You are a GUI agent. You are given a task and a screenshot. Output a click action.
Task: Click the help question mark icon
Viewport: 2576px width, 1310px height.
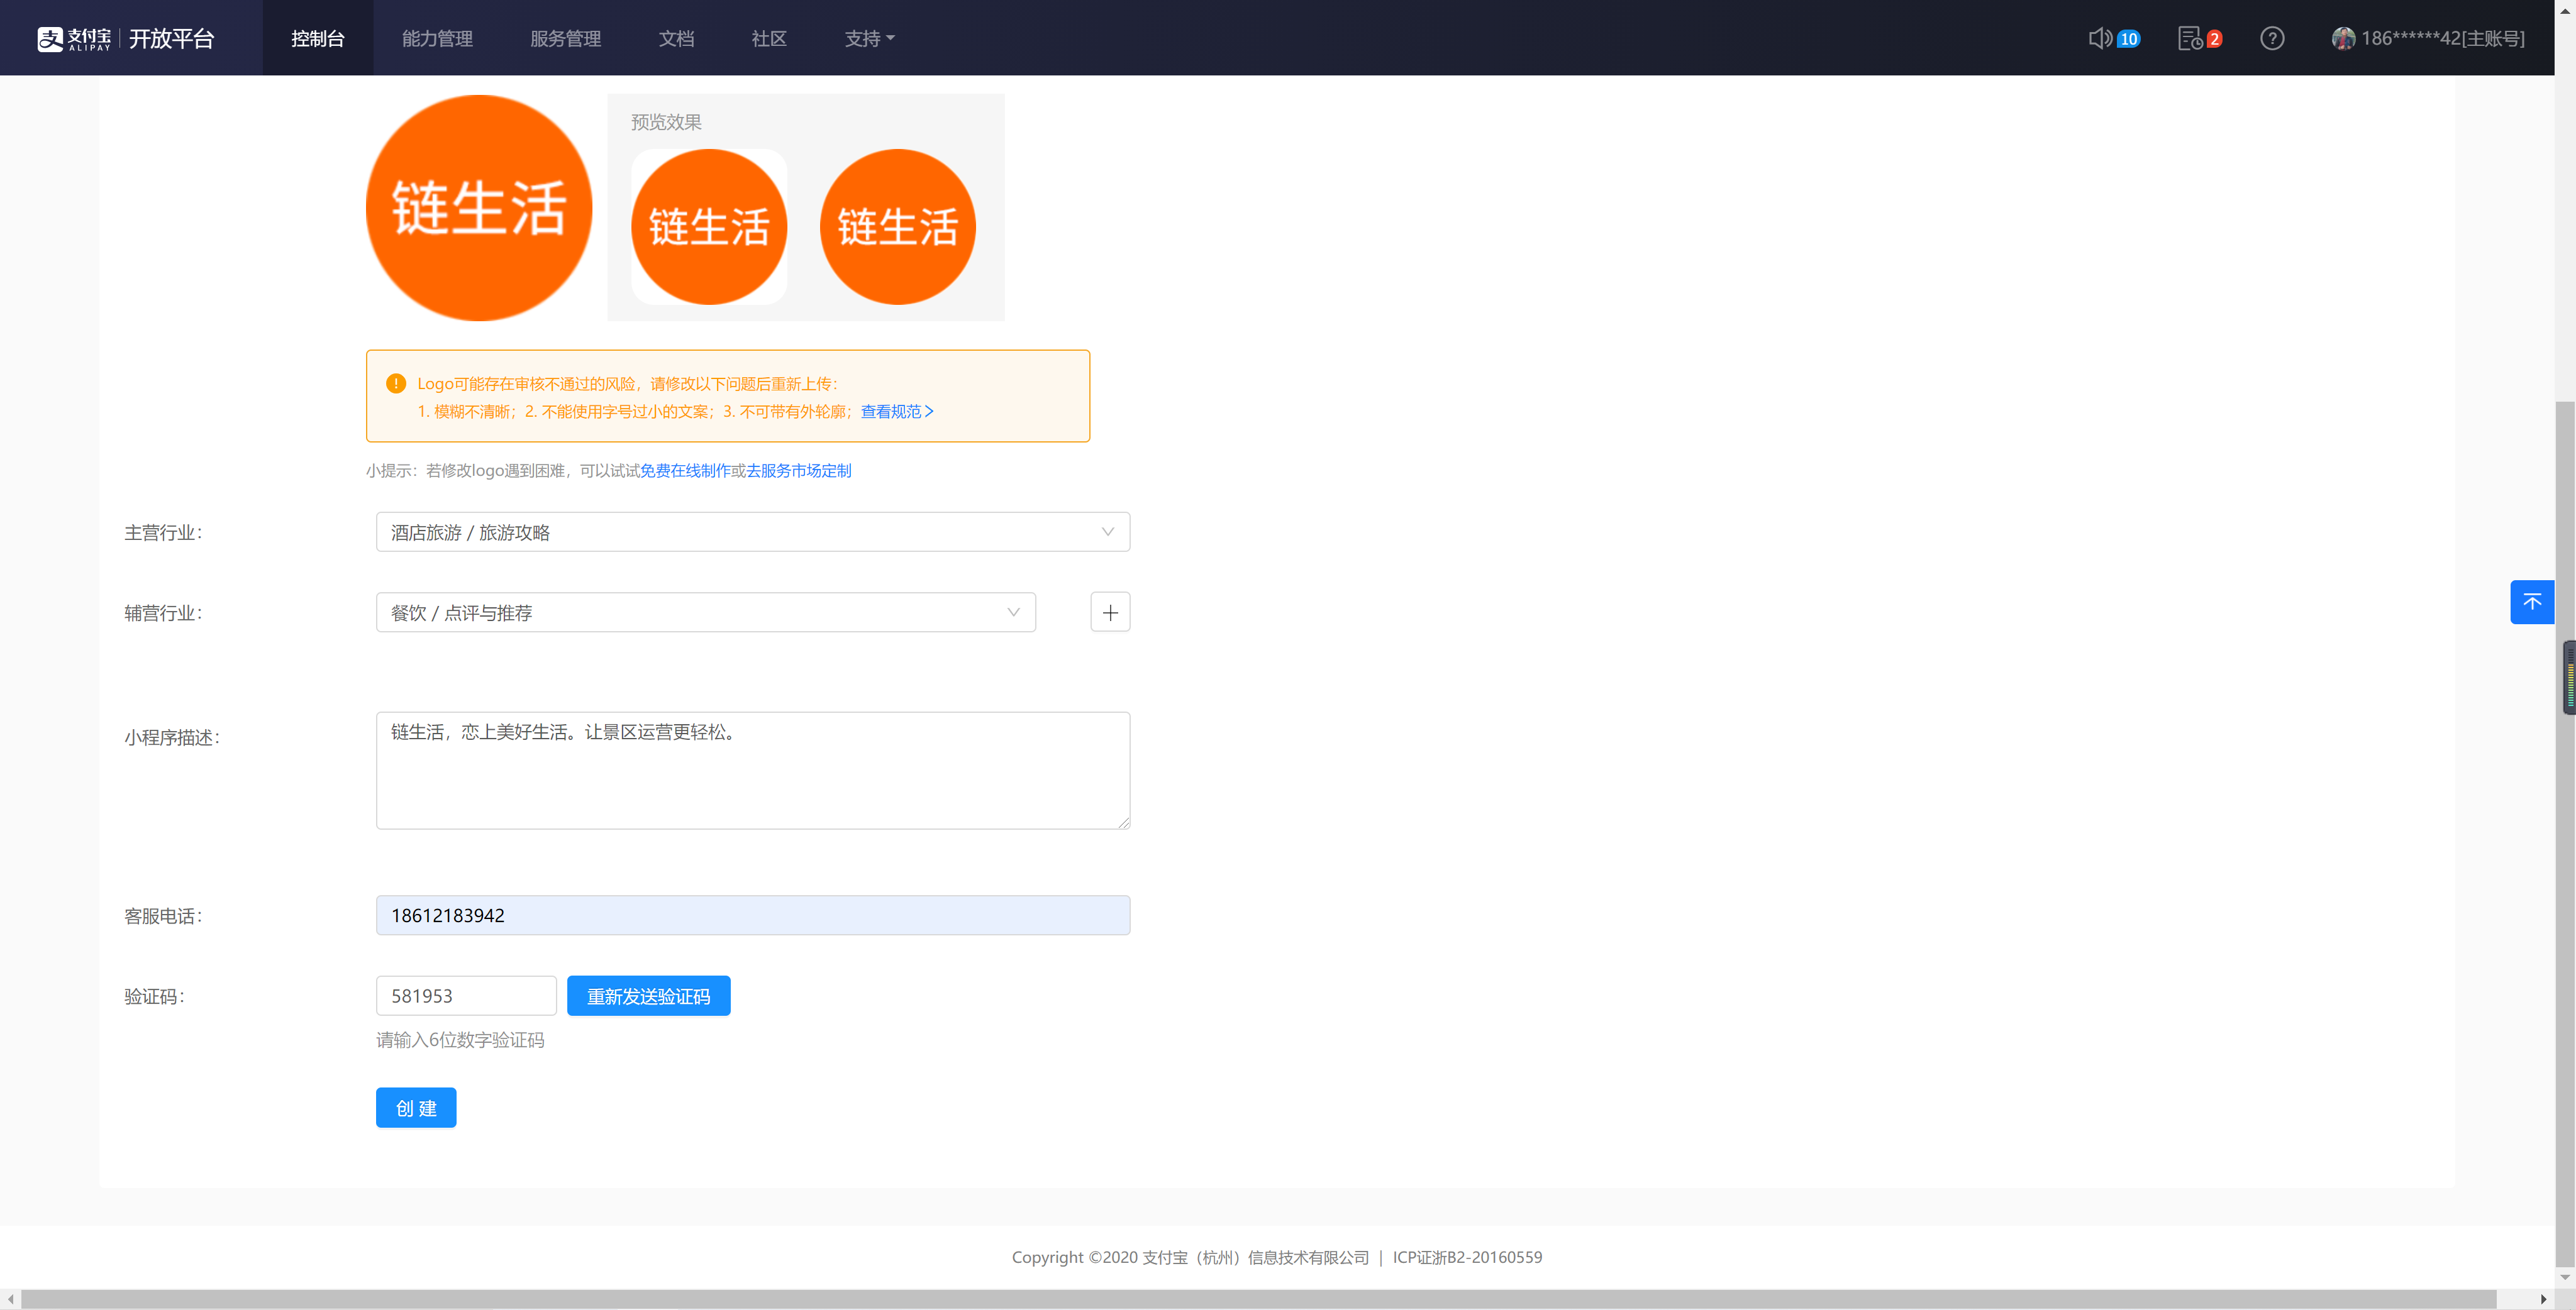click(2271, 38)
